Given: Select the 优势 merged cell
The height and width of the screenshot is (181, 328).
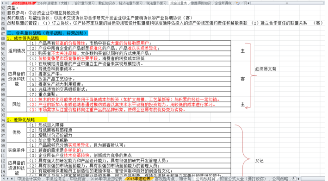Looking at the screenshot, I should tap(17, 132).
